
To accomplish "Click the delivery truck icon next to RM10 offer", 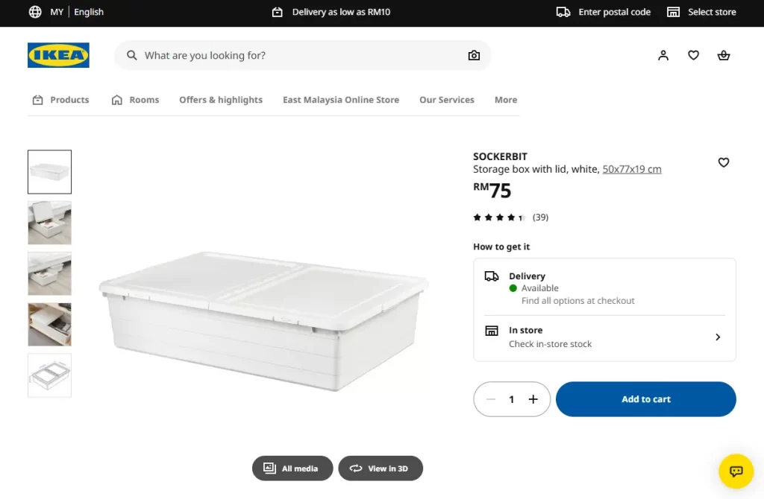I will [278, 12].
